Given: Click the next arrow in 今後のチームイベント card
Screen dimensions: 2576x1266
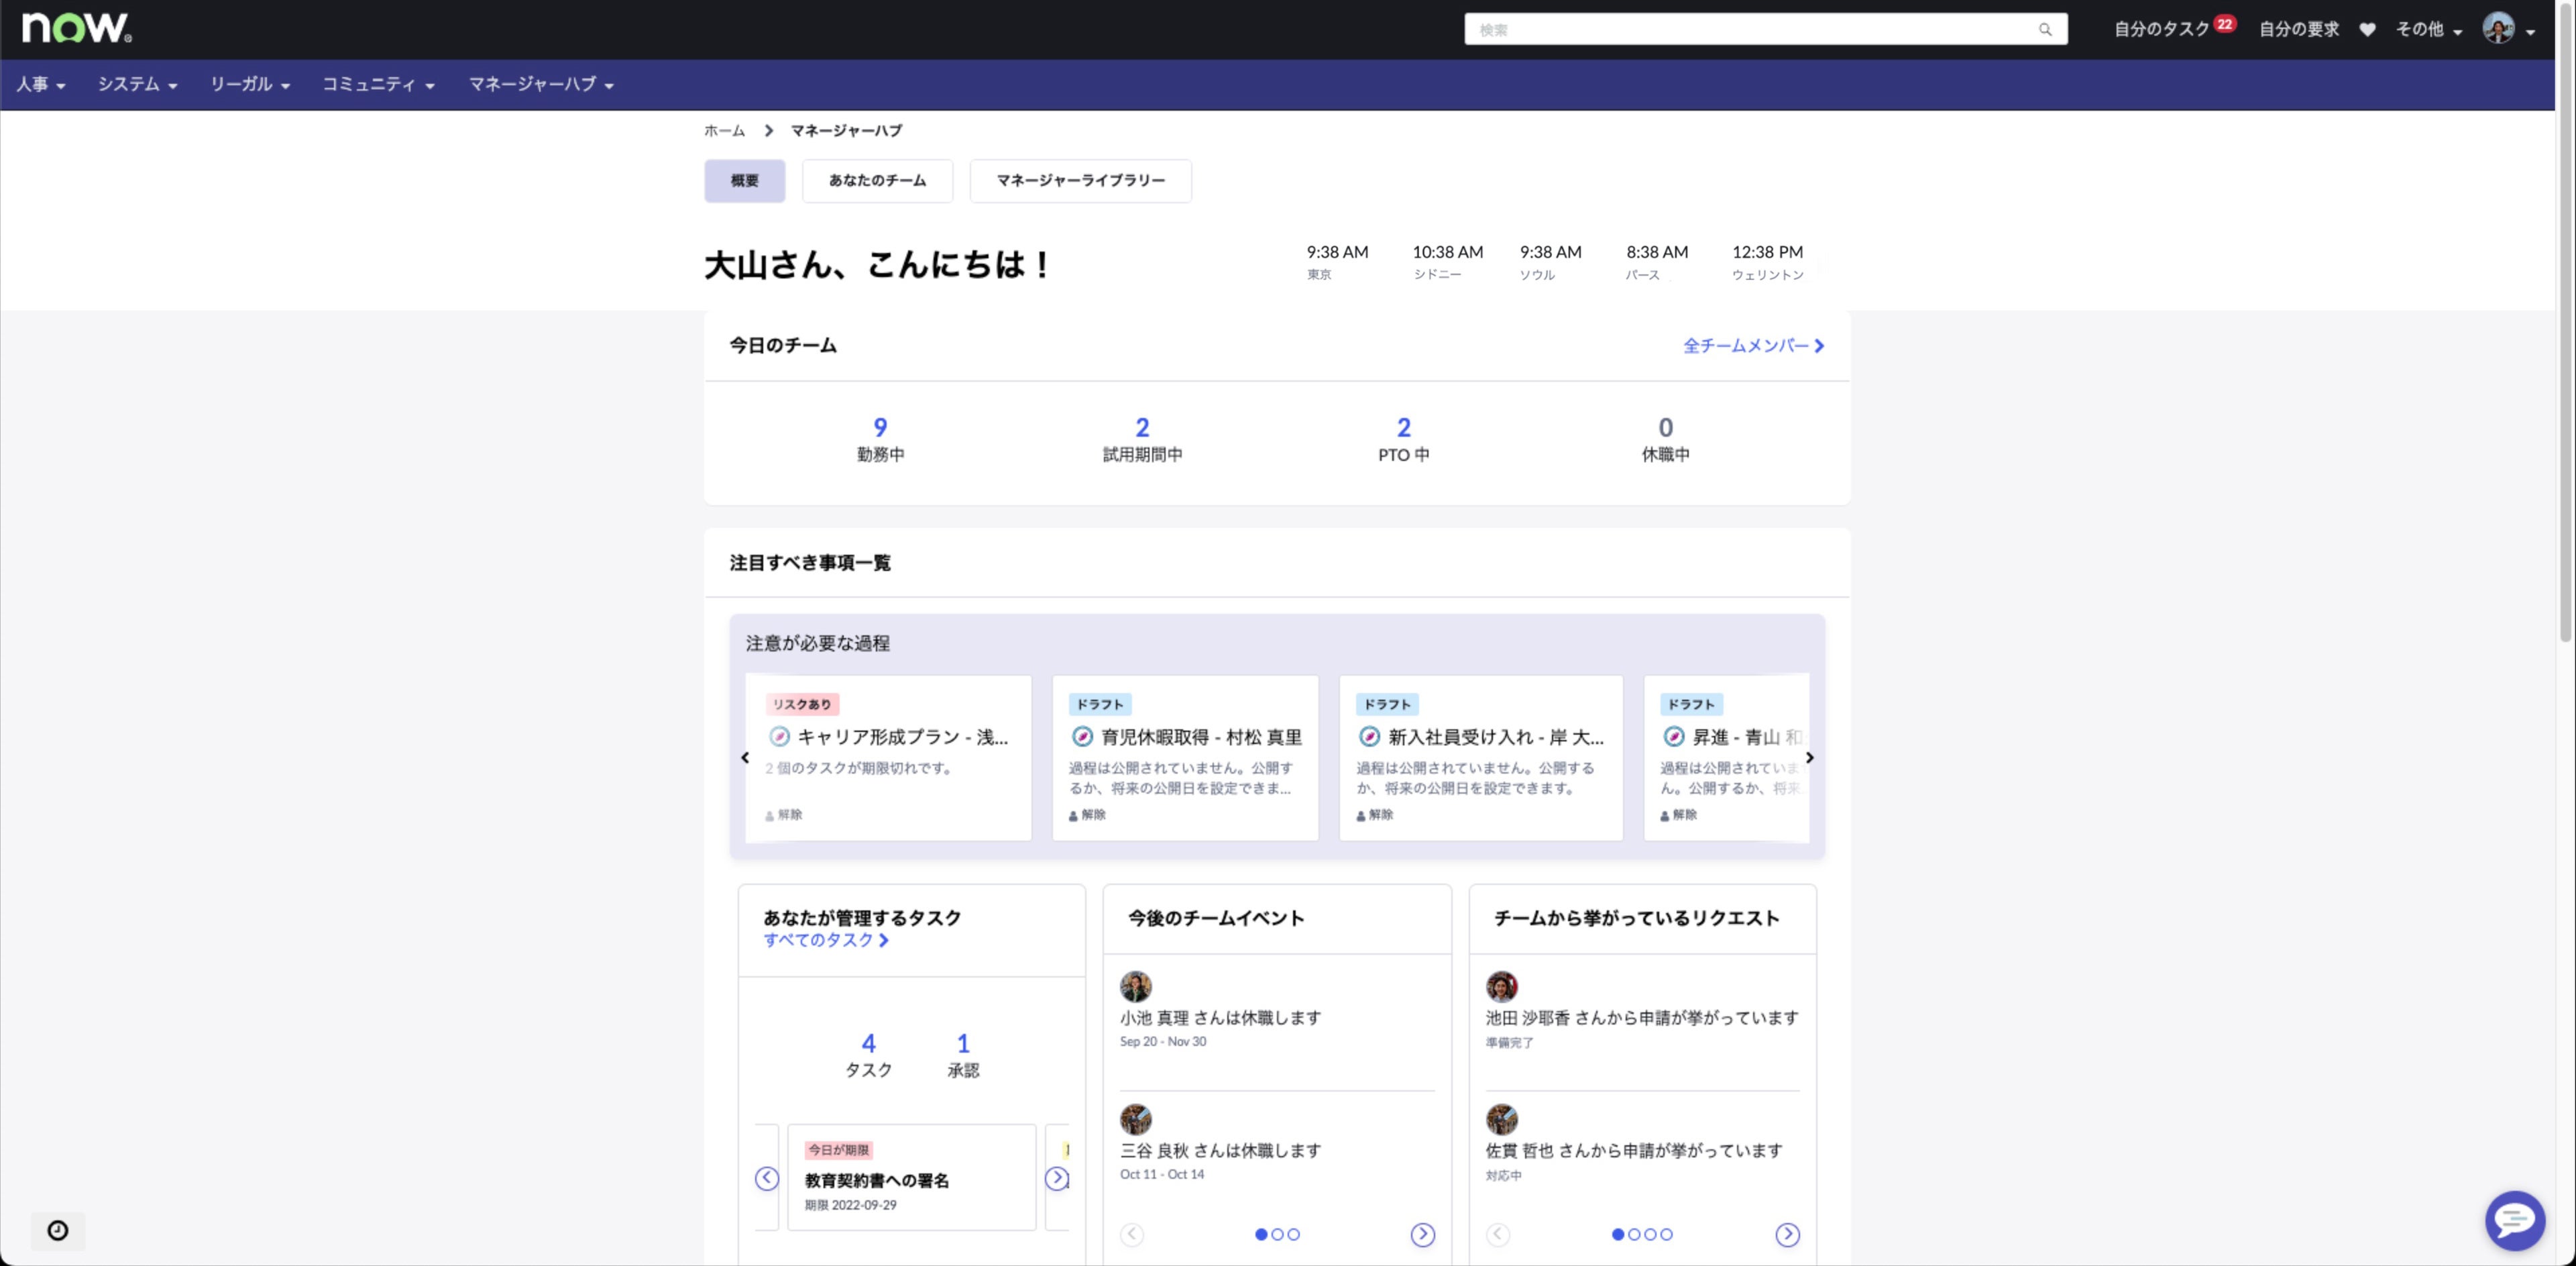Looking at the screenshot, I should pos(1422,1234).
